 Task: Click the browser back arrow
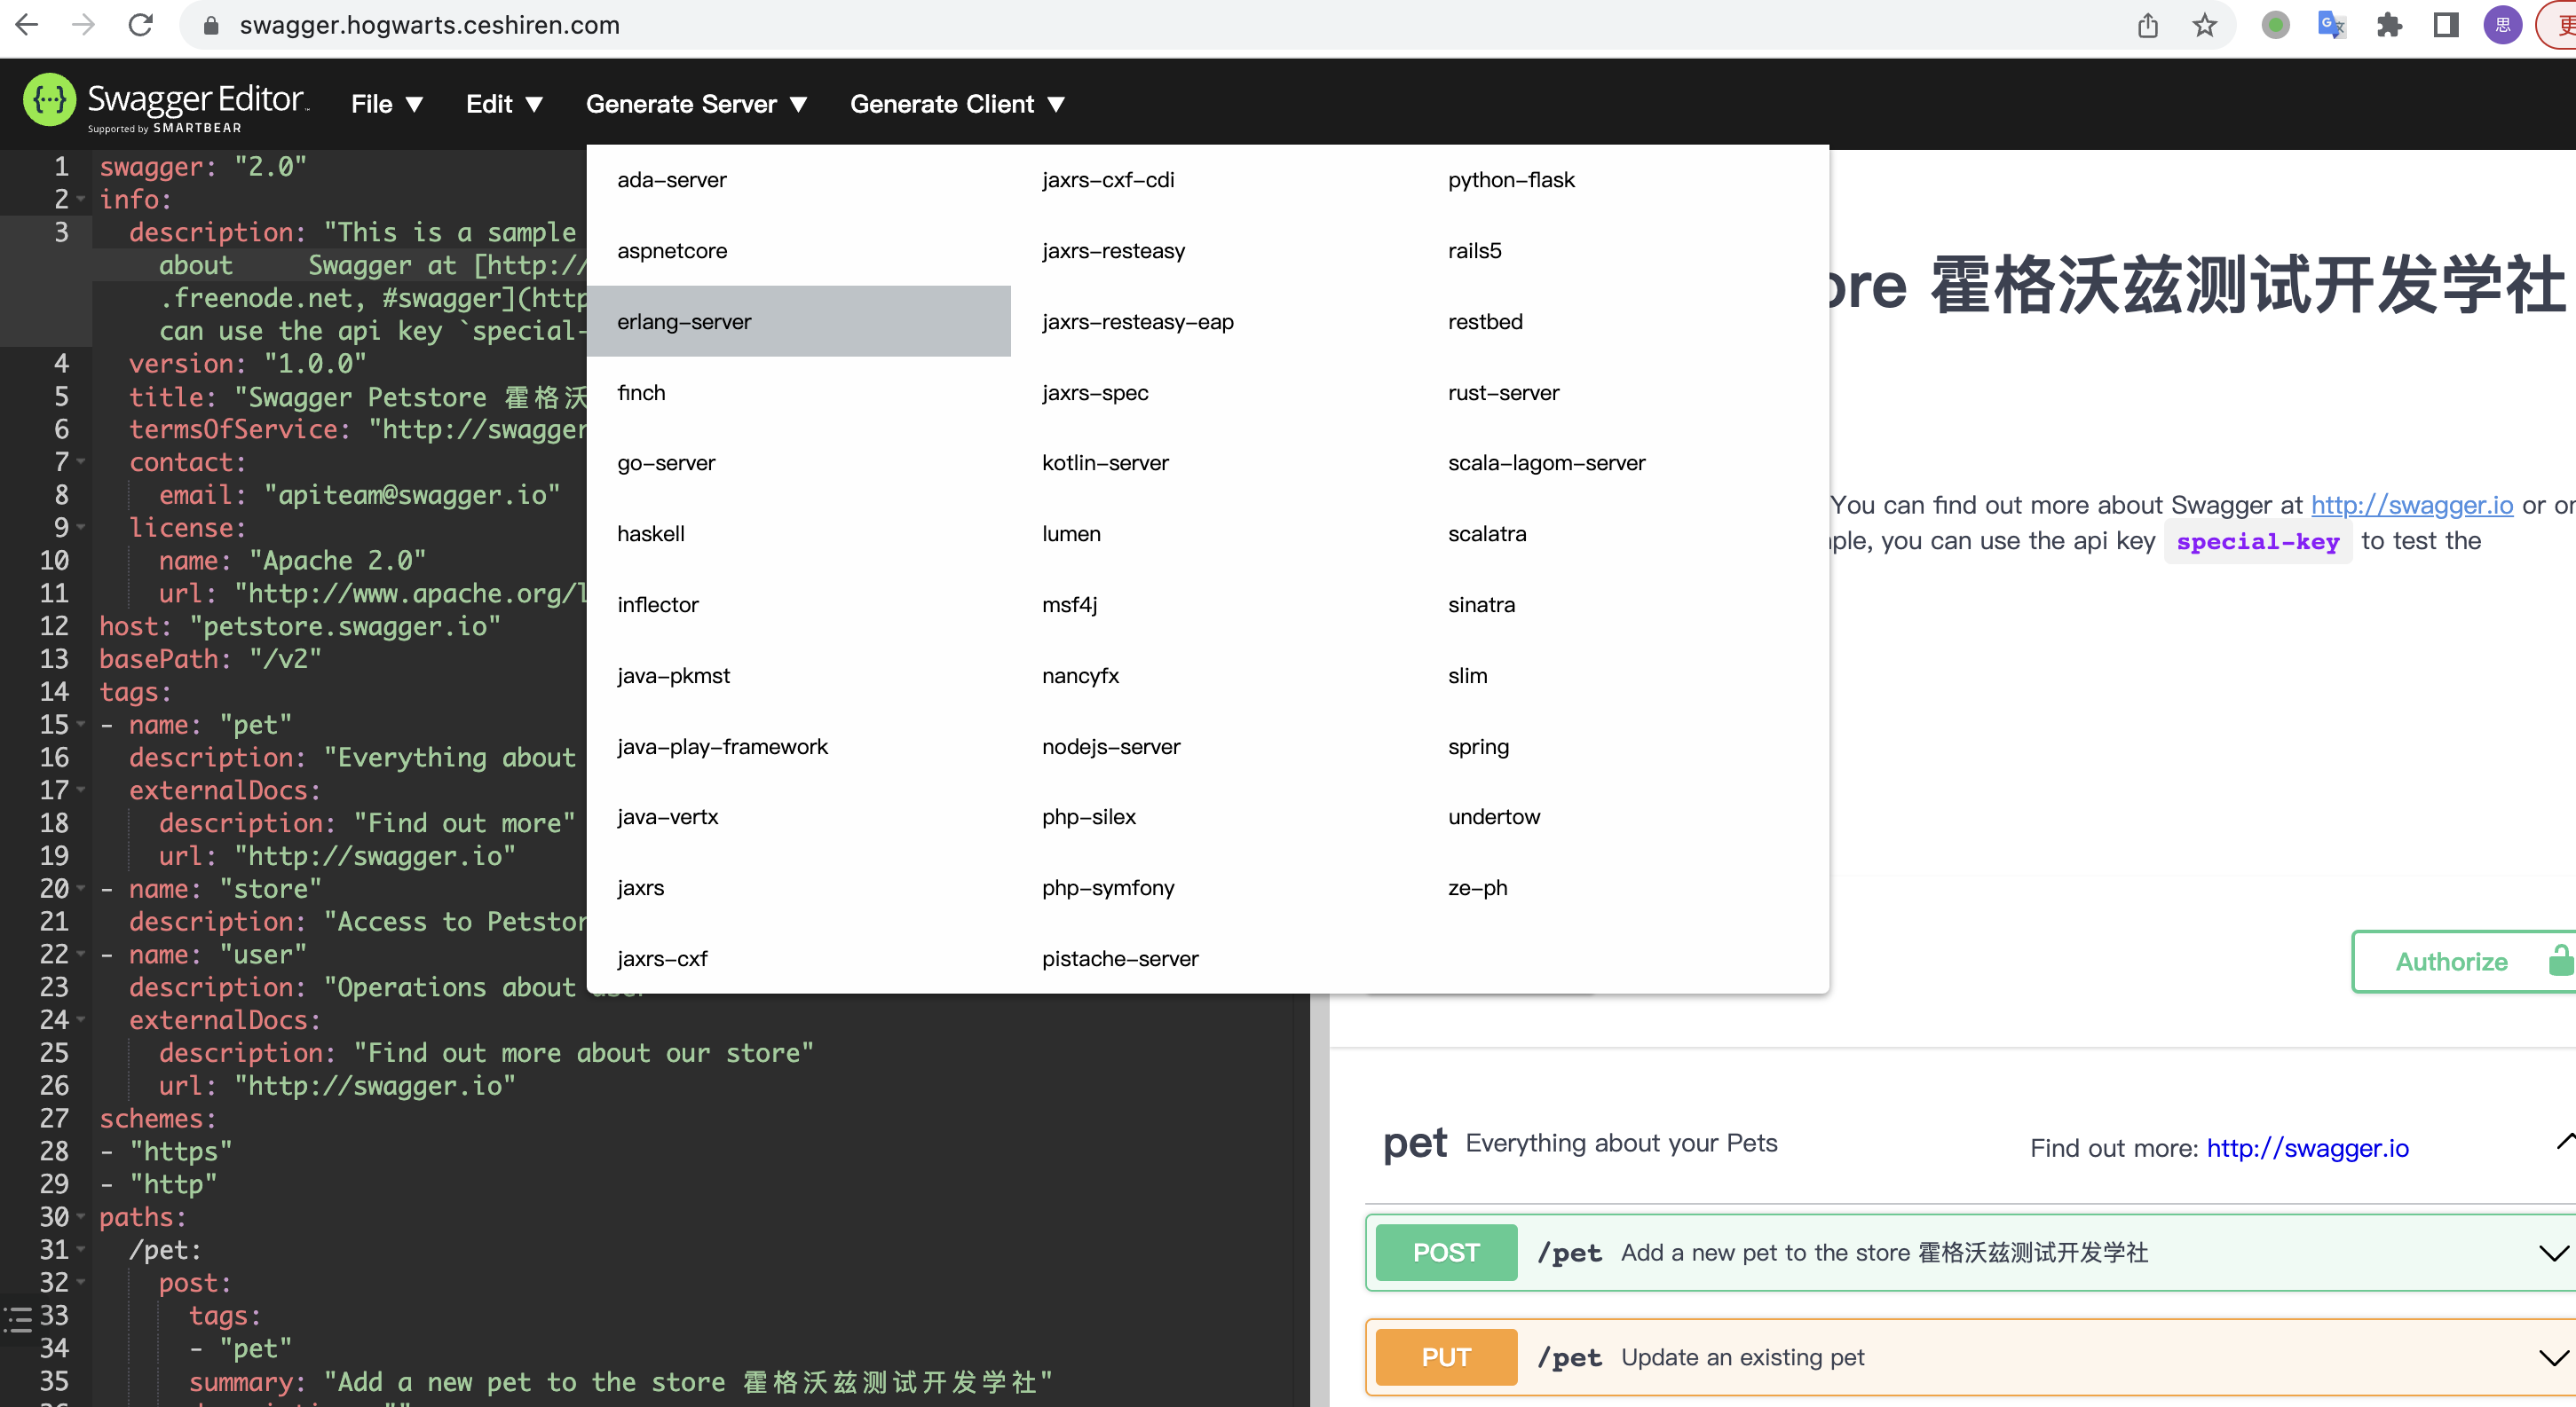coord(27,25)
